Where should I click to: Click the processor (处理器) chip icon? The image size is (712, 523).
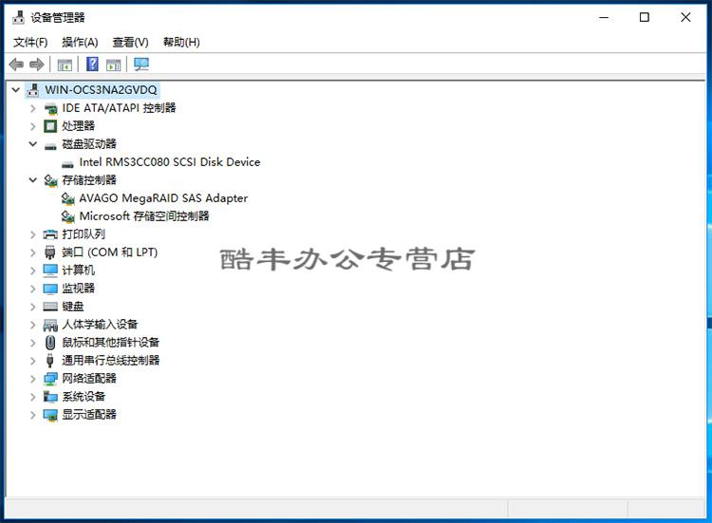click(50, 126)
